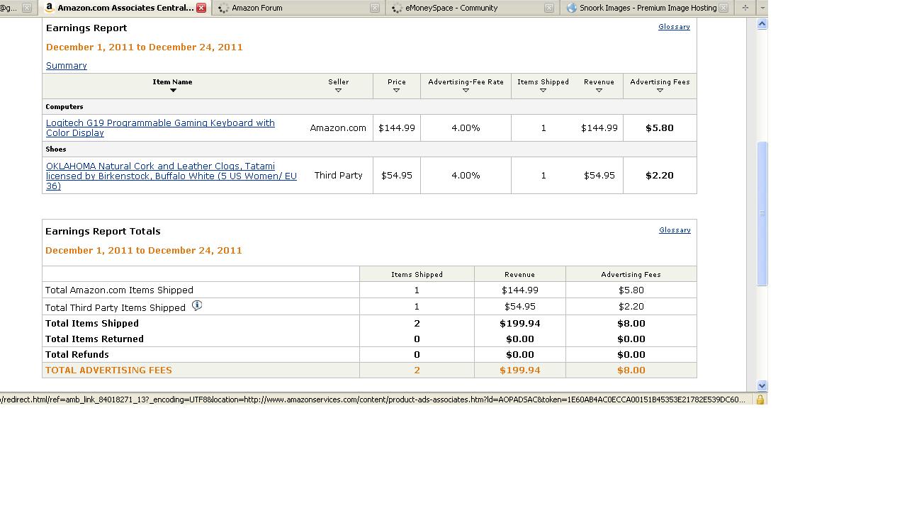Click the Snoork Images tab favicon

[x=571, y=8]
